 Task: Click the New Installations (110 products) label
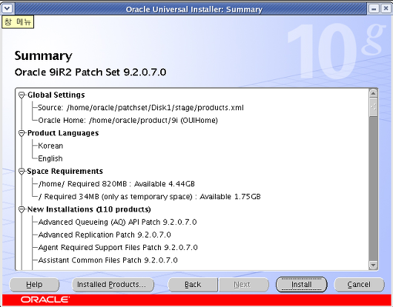(x=89, y=209)
